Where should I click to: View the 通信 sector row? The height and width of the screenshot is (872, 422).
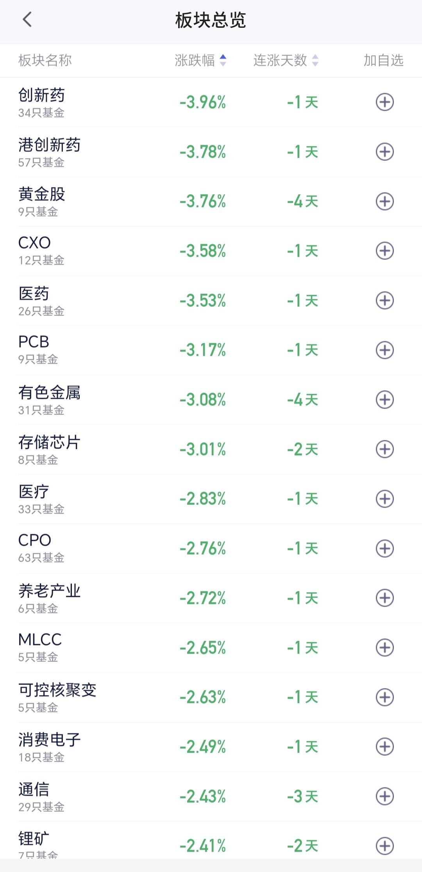coord(211,796)
